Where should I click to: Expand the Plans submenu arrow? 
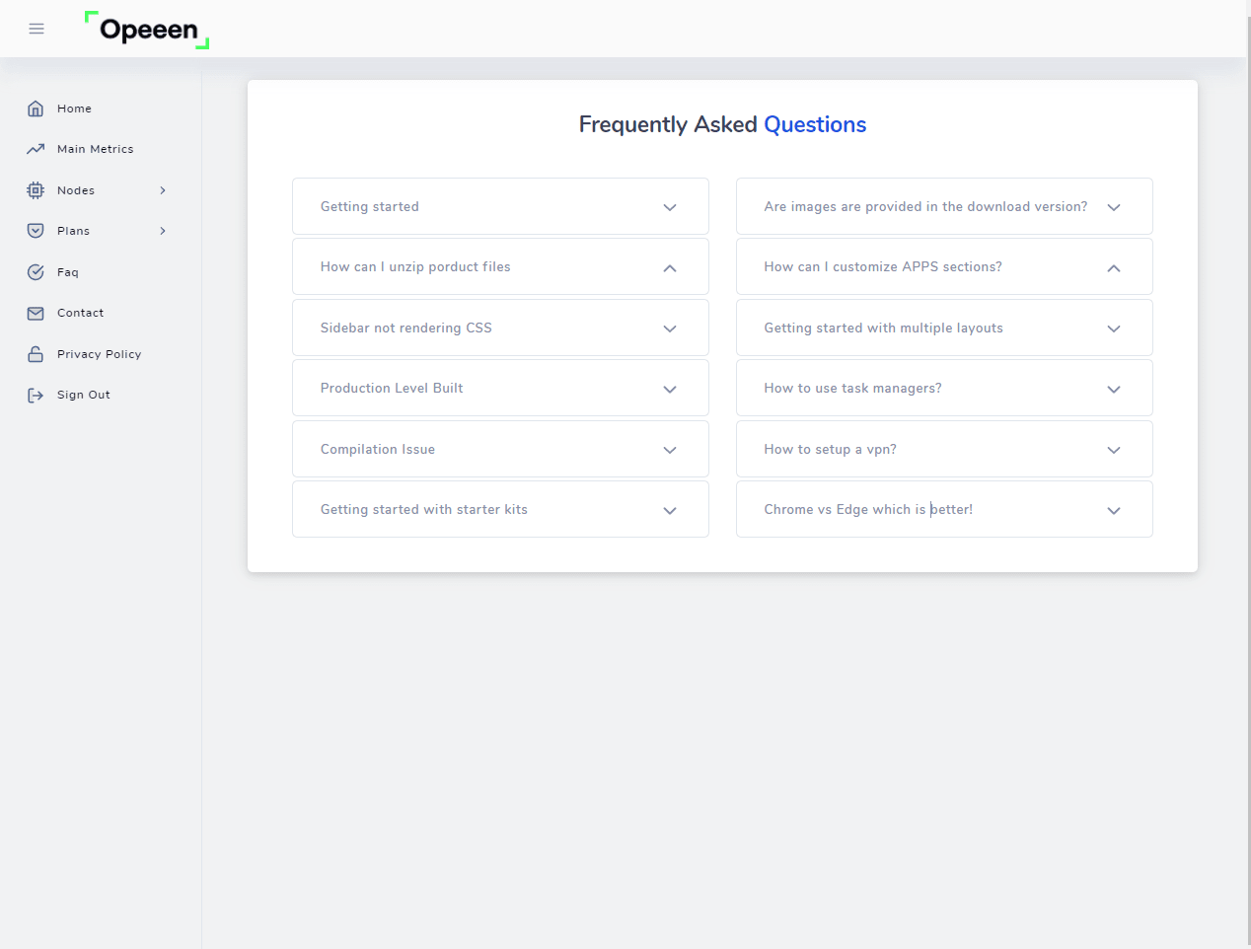click(x=163, y=231)
